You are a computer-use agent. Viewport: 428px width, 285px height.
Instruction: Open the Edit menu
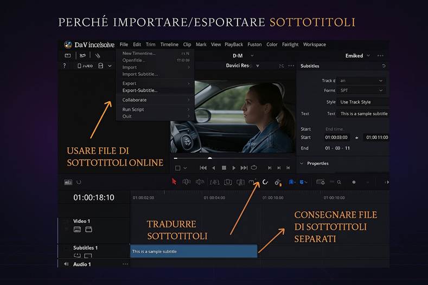pos(137,44)
